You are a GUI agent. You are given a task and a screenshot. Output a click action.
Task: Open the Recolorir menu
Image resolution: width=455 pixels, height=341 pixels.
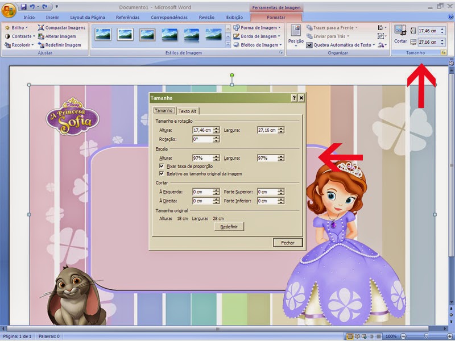[x=19, y=45]
